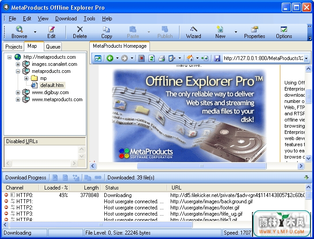Image resolution: width=314 pixels, height=239 pixels.
Task: Click the browser horizontal scrollbar thumb
Action: pos(202,166)
